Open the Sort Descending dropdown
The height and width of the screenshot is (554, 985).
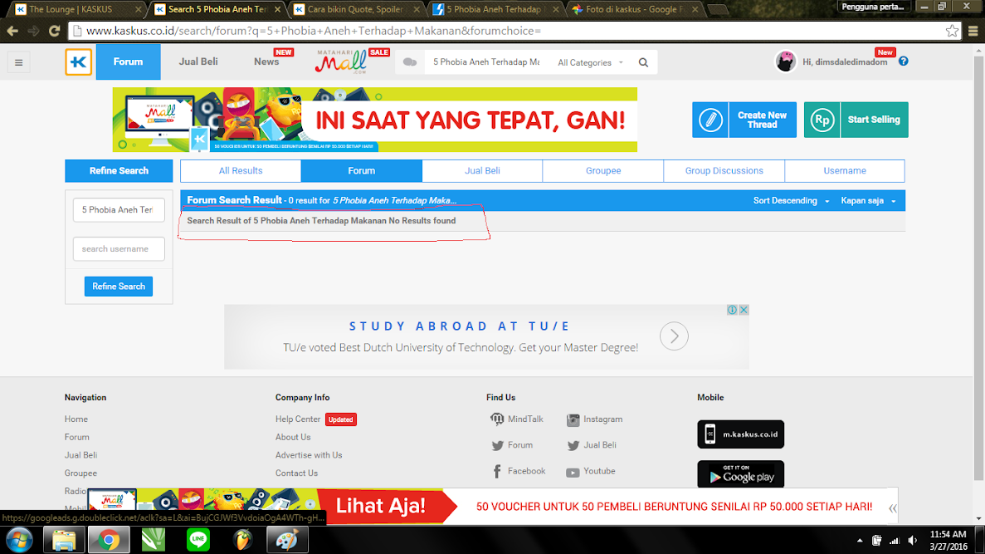[792, 201]
